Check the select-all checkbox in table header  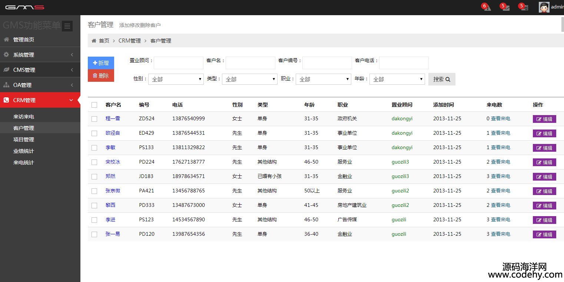(x=94, y=105)
